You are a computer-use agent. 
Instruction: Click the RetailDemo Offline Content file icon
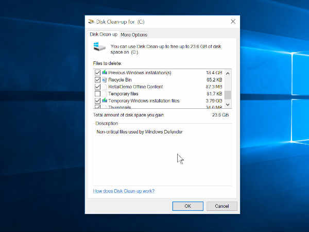[x=105, y=87]
